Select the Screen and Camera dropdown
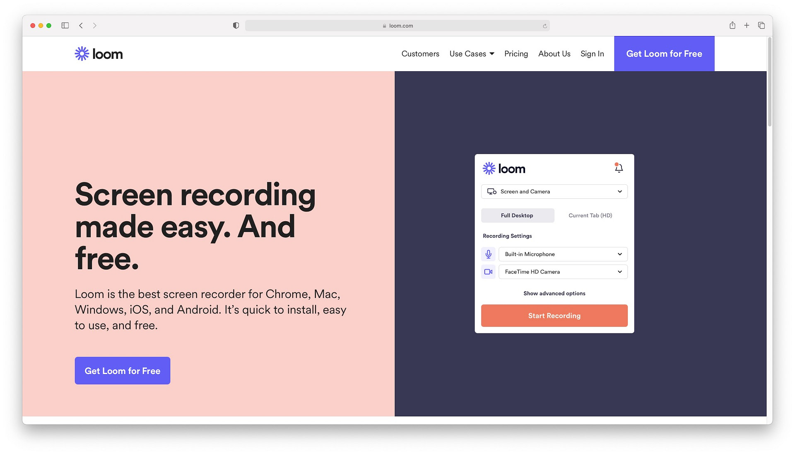Screen dimensions: 795x454 coord(554,191)
